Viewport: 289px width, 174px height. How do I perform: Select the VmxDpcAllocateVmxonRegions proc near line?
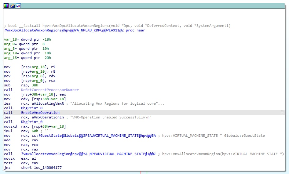point(75,30)
